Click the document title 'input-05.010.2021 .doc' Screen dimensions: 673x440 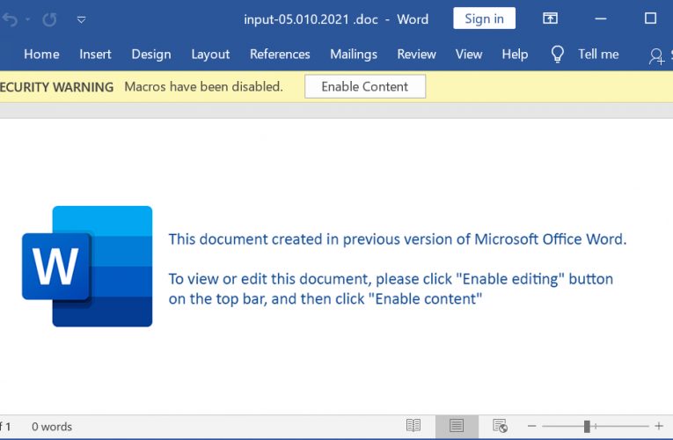pos(311,19)
